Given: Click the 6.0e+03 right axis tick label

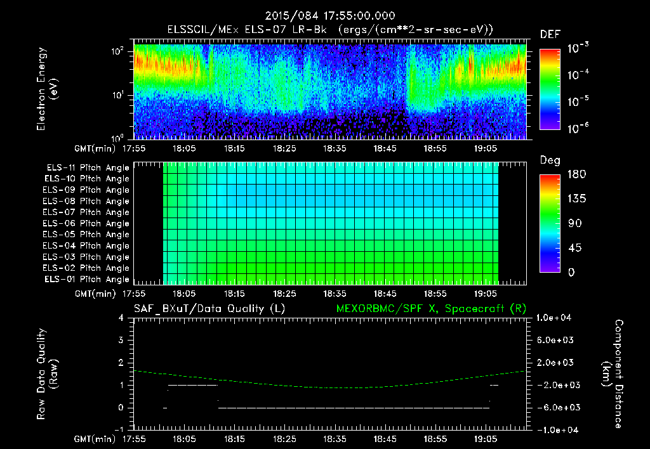Looking at the screenshot, I should click(555, 341).
